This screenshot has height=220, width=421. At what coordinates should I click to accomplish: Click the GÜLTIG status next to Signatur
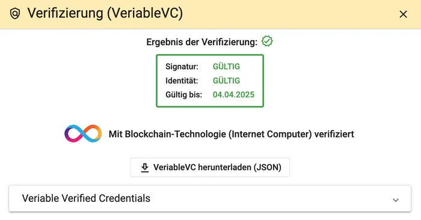click(x=226, y=67)
